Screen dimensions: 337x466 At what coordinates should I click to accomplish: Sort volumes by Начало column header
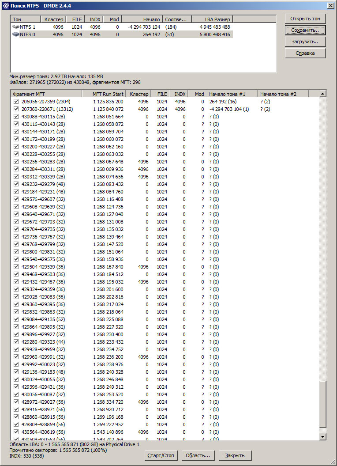click(142, 19)
